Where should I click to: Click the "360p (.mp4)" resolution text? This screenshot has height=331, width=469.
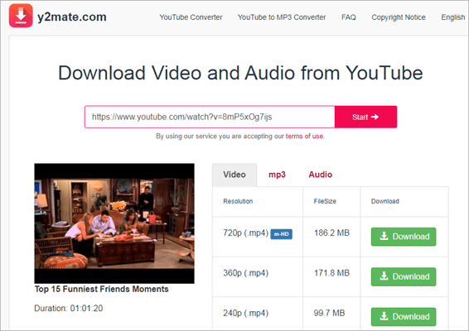[x=245, y=273]
